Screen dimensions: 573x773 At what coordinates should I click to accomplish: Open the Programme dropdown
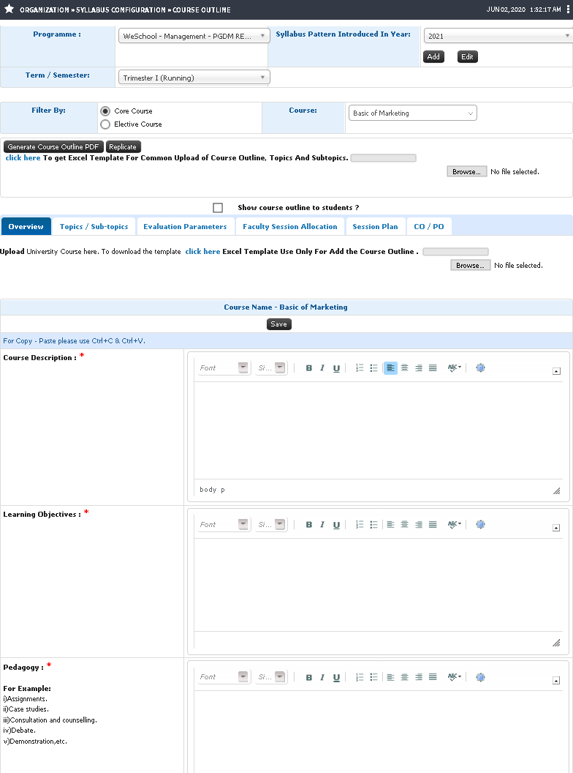tap(194, 36)
